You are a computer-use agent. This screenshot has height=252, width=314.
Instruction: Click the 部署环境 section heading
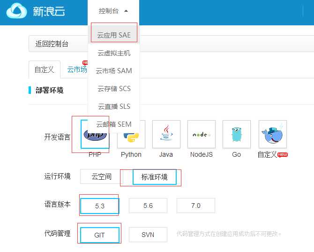[50, 90]
